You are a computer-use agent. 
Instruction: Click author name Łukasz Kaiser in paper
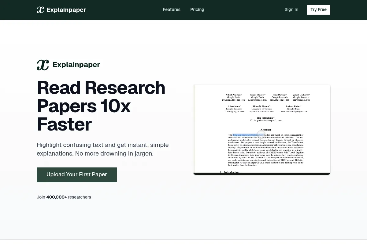293,106
